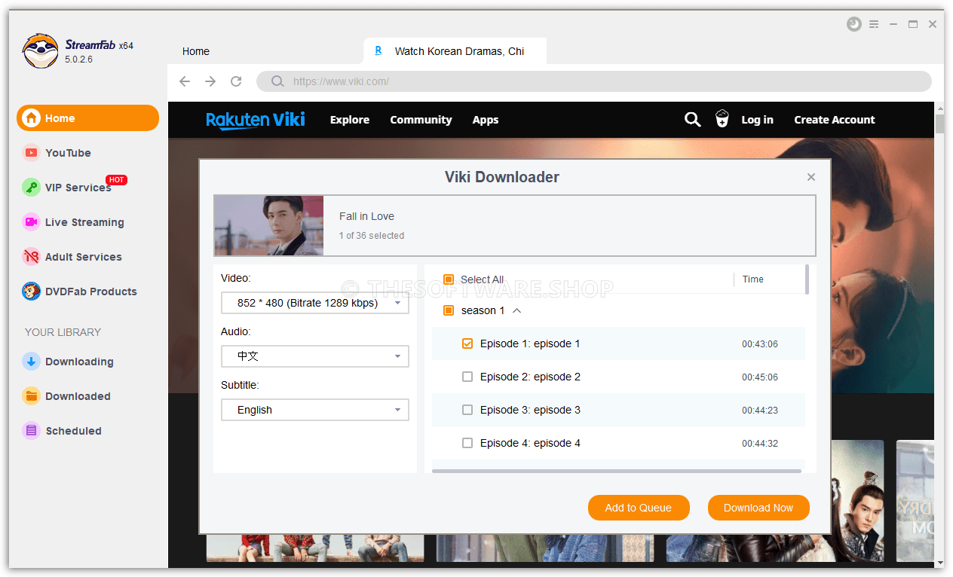This screenshot has width=953, height=577.
Task: Close the Viki Downloader dialog
Action: coord(811,177)
